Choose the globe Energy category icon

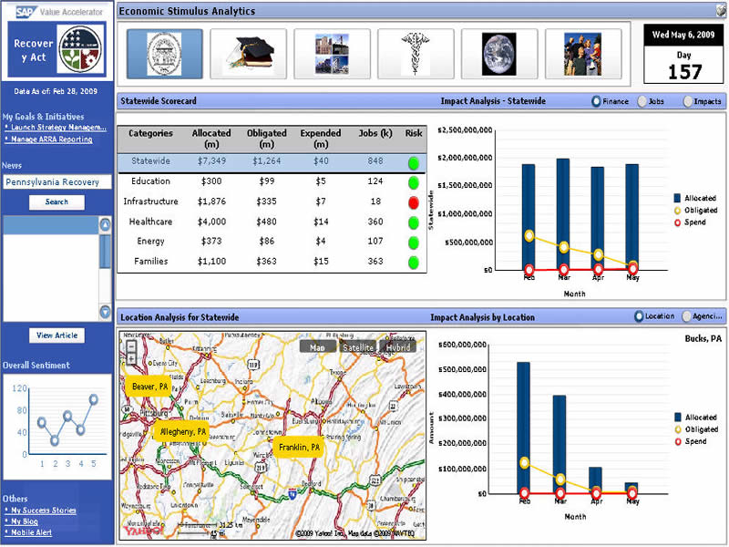[499, 54]
